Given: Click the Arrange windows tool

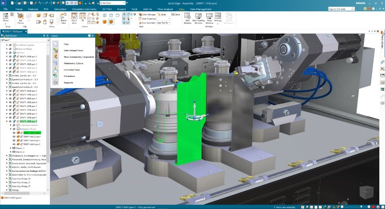Looking at the screenshot, I should pos(218,17).
